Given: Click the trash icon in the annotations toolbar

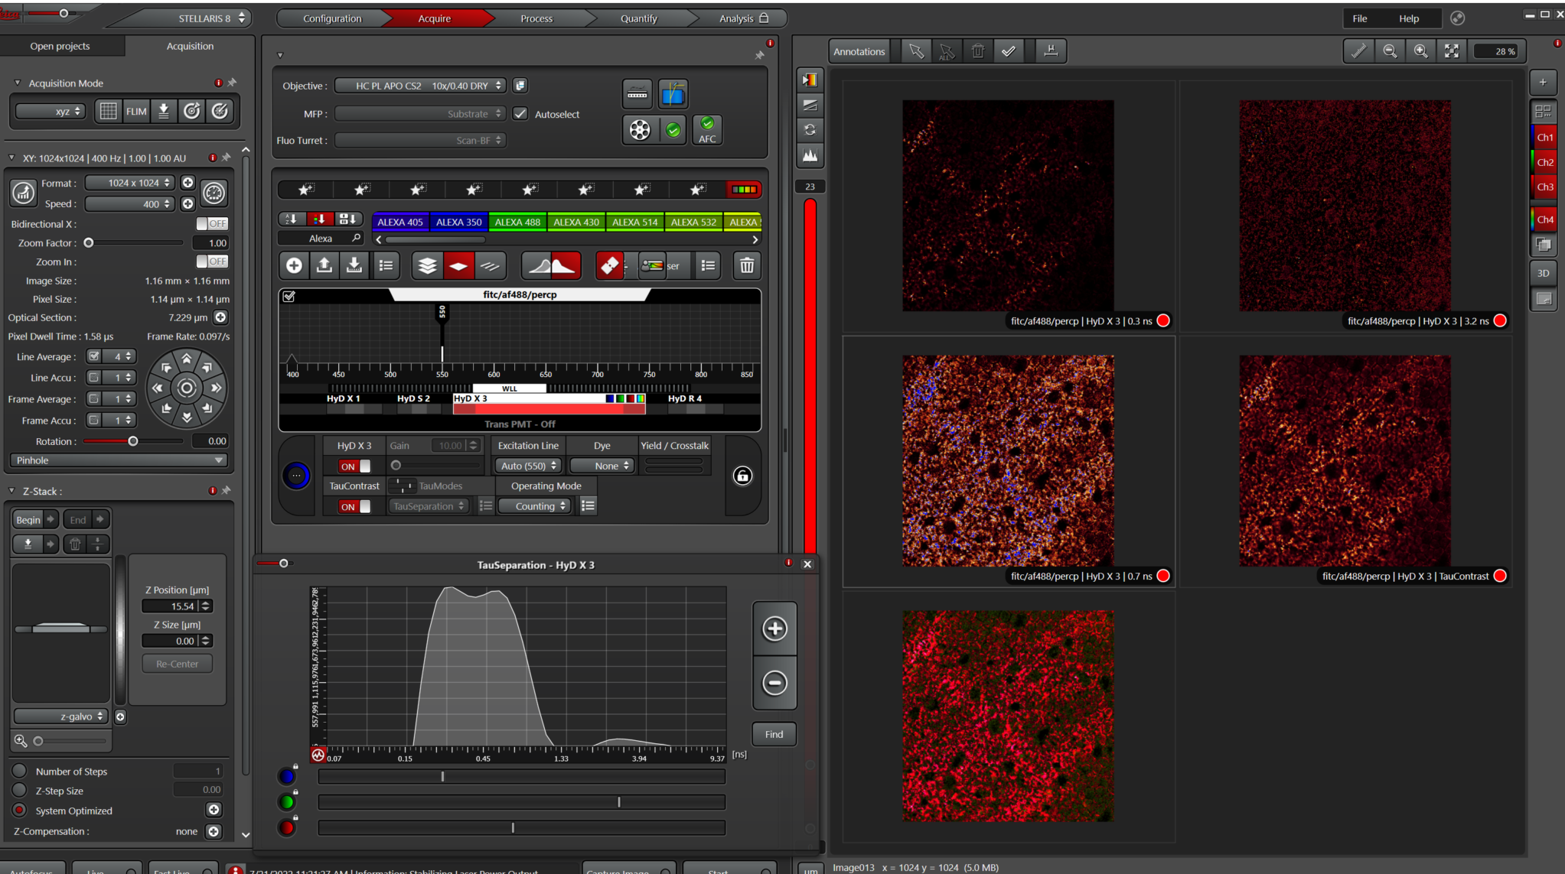Looking at the screenshot, I should click(x=977, y=51).
